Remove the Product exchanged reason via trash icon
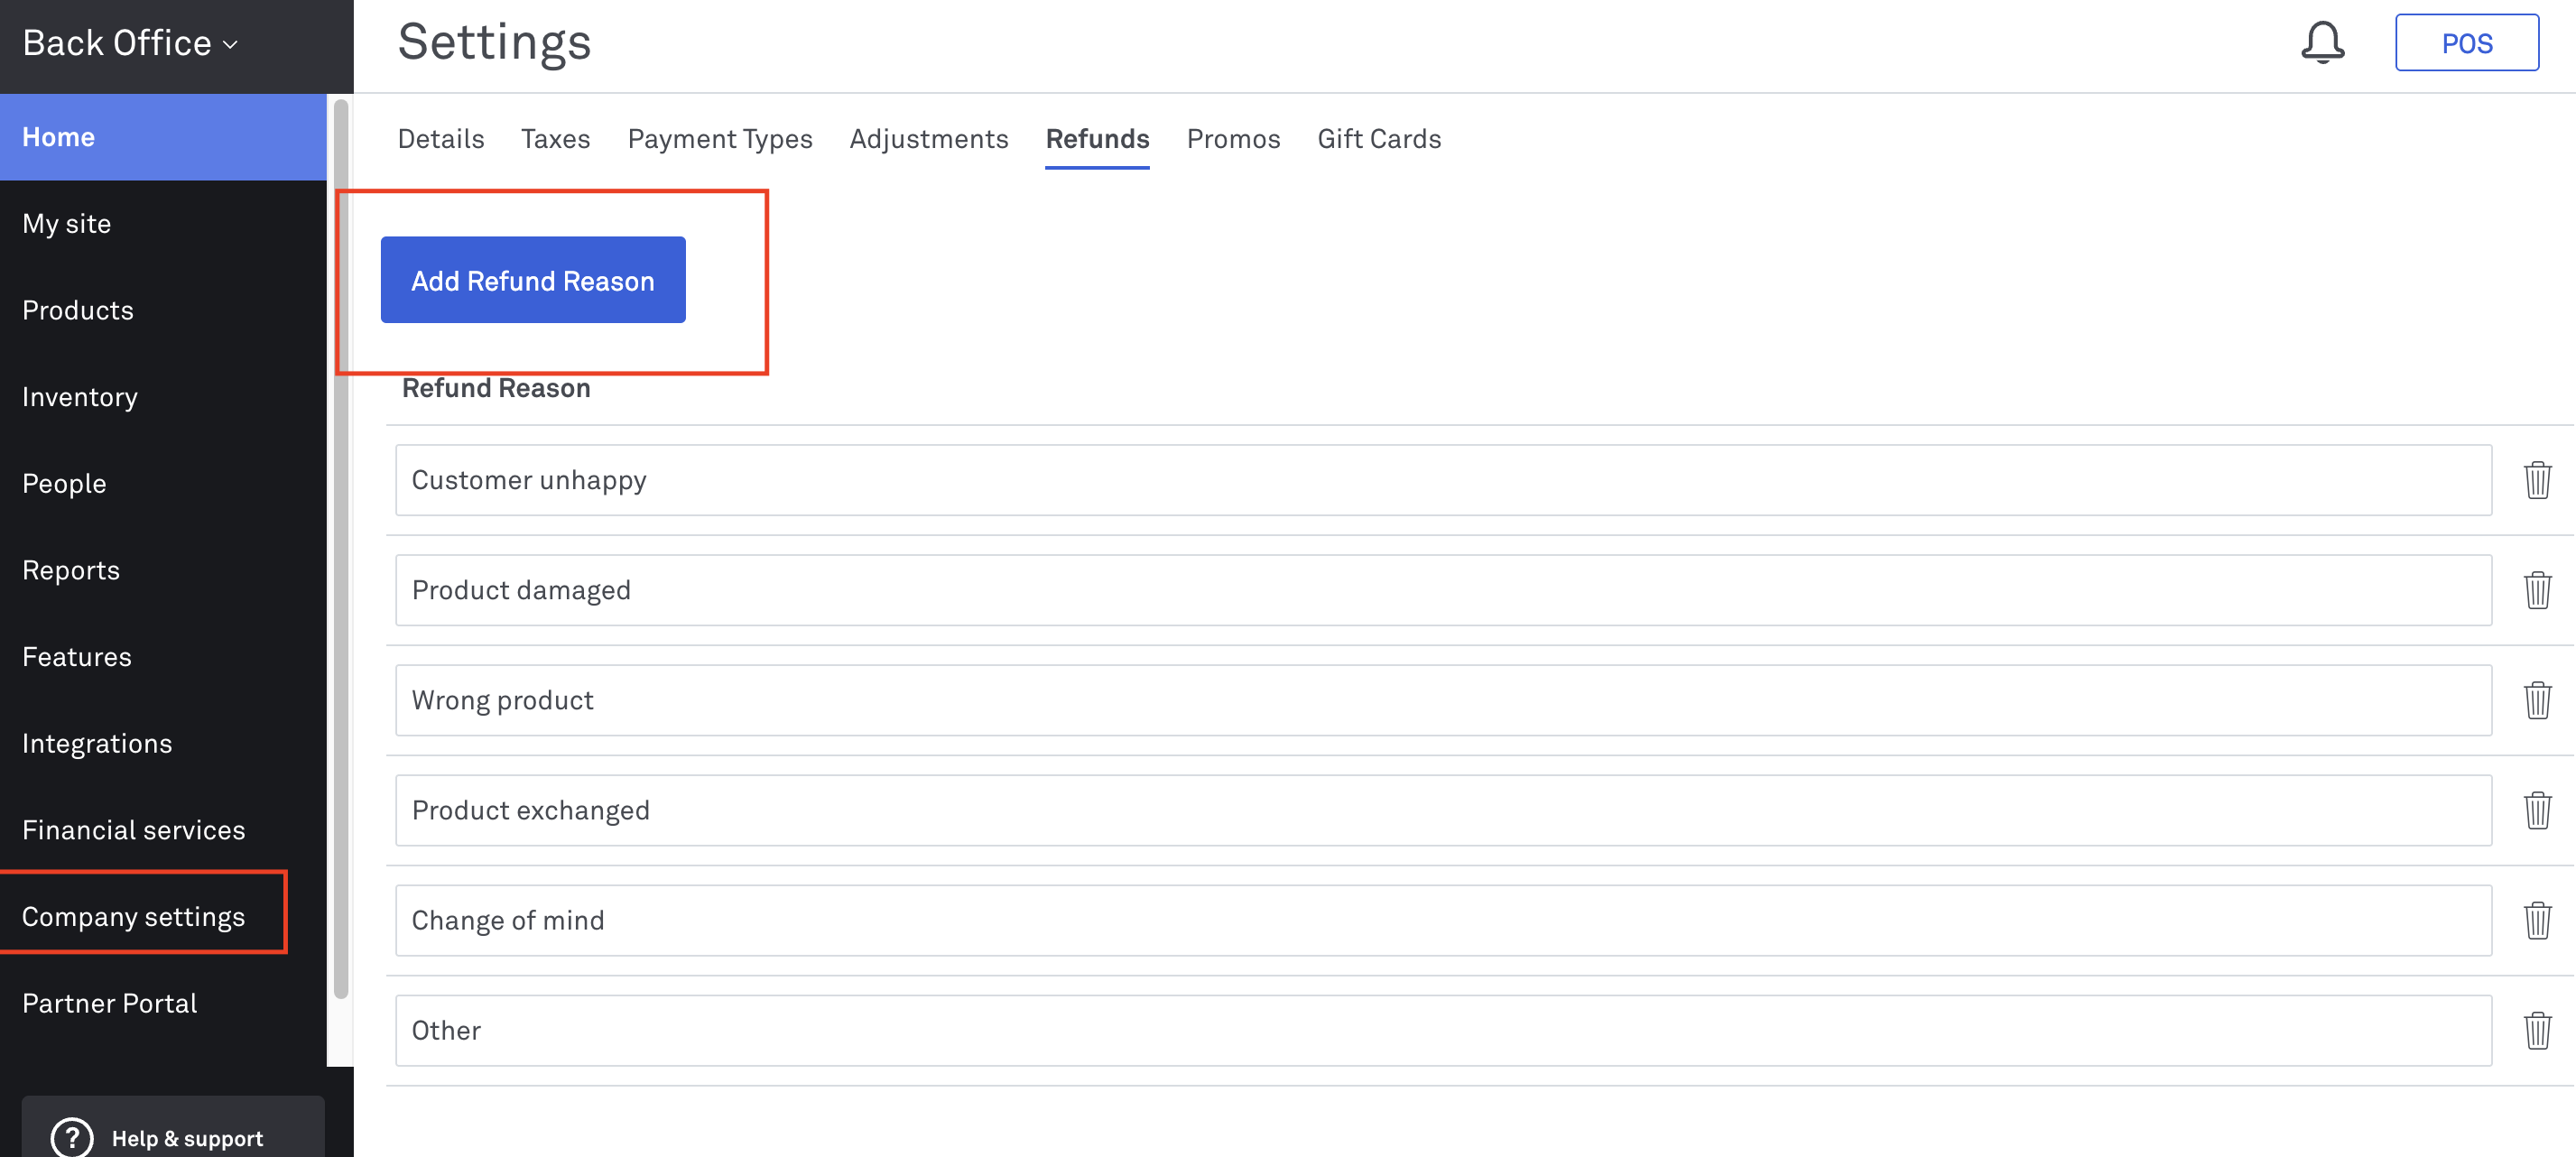Screen dimensions: 2576x1157 [2536, 810]
